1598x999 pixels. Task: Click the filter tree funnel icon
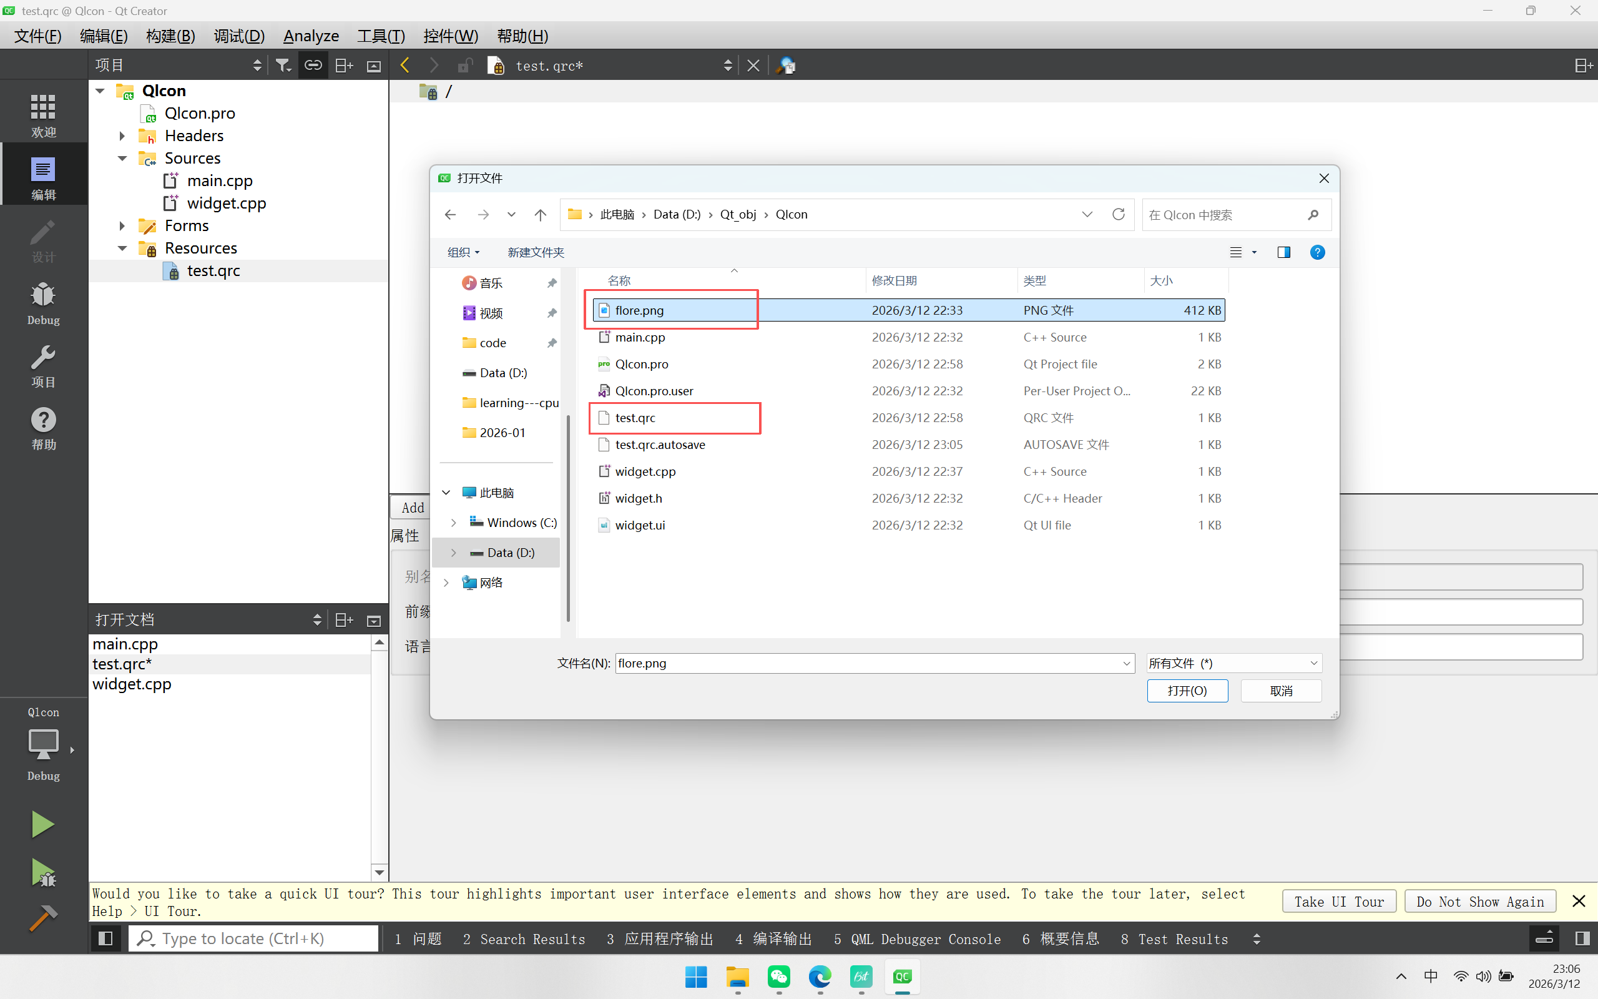(x=283, y=66)
